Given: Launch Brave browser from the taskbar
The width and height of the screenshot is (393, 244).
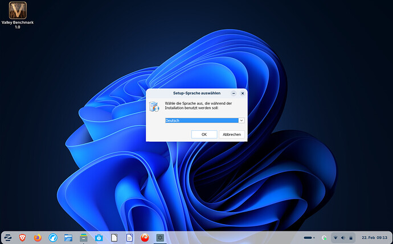Looking at the screenshot, I should tap(23, 237).
